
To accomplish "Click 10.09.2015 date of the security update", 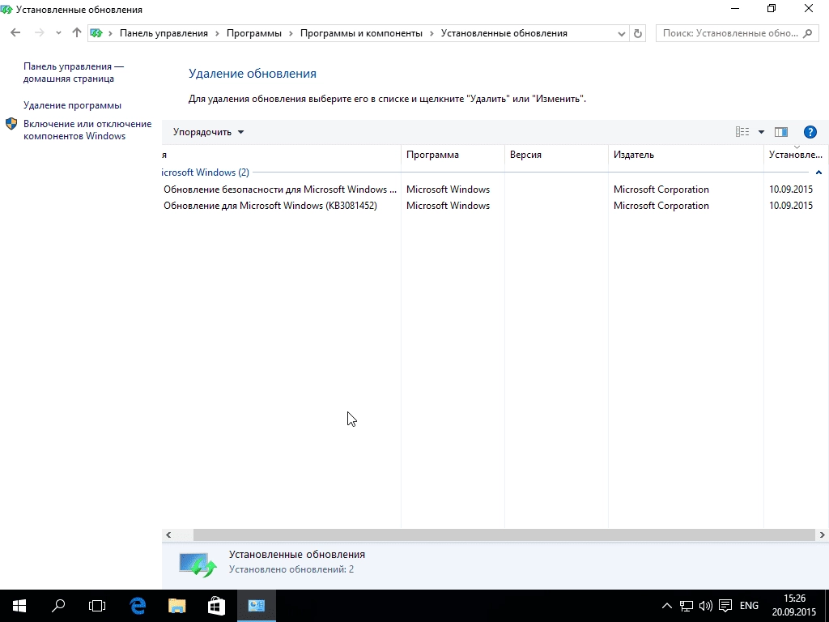I will coord(791,190).
